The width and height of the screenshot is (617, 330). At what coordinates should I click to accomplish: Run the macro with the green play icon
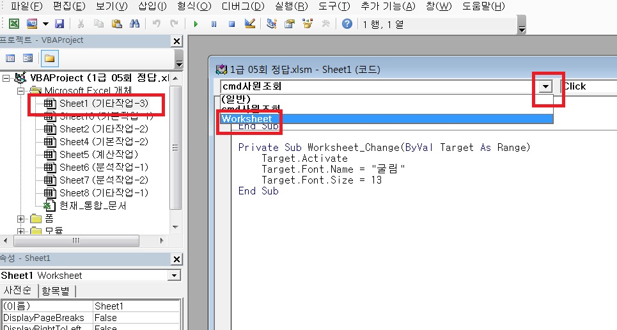coord(196,24)
